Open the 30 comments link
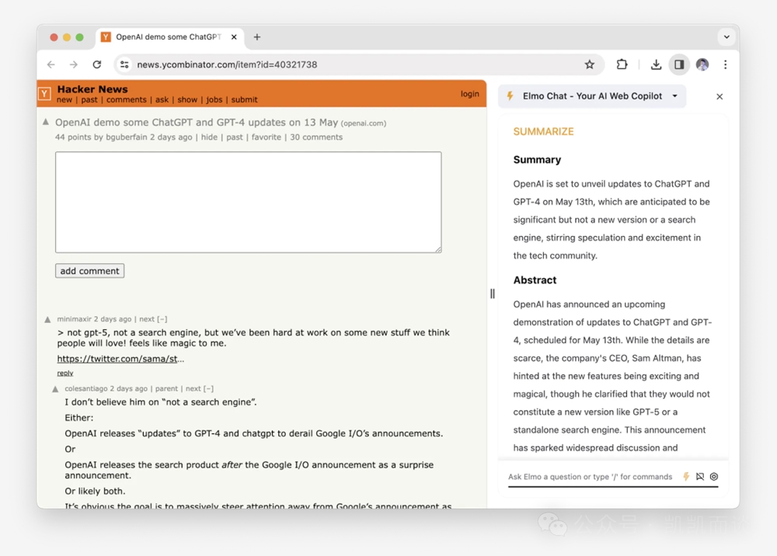The image size is (777, 556). [316, 137]
